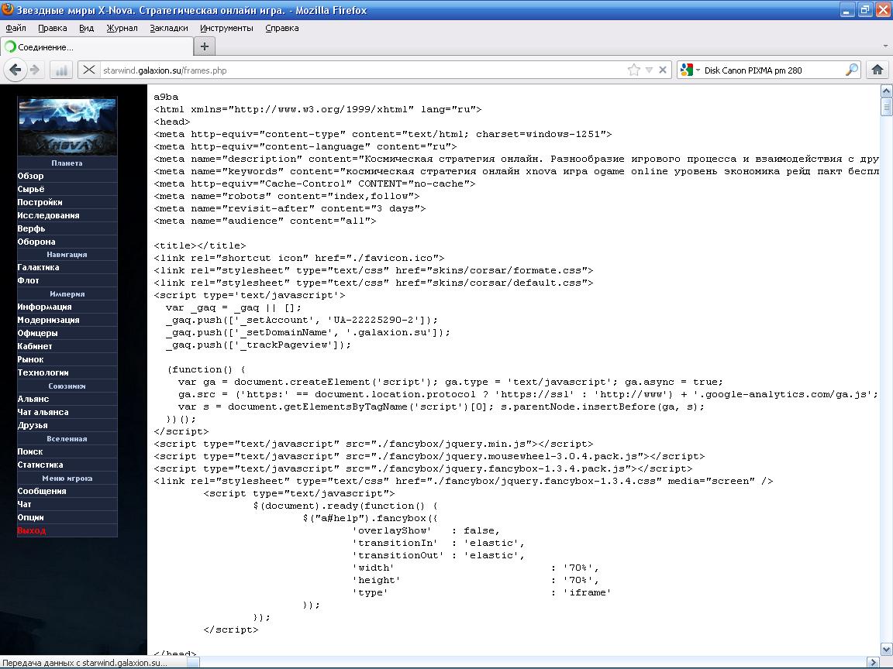Open the Чат альянса sidebar link
The image size is (893, 669).
[x=42, y=412]
